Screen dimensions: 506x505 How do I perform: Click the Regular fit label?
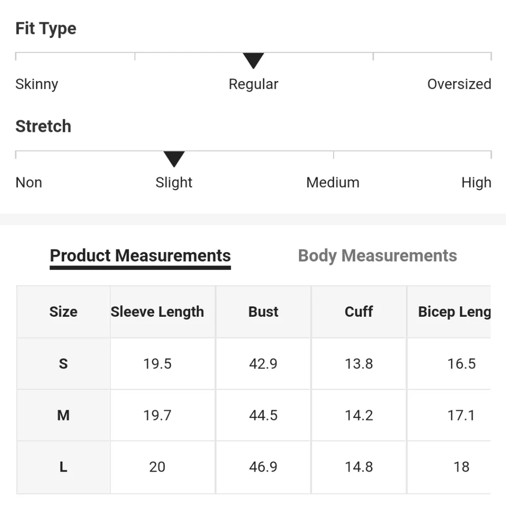click(x=254, y=84)
